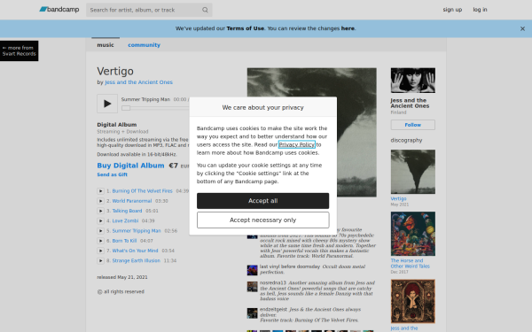This screenshot has height=332, width=532.
Task: Play track 8 Strange Earth Illusion
Action: (x=100, y=260)
